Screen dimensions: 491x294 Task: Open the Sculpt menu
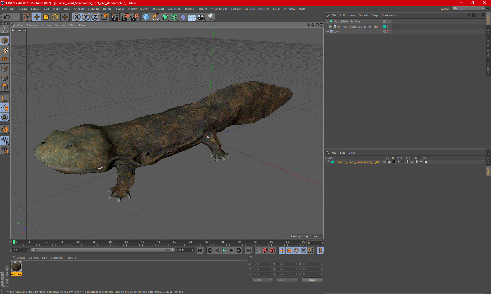pos(120,9)
